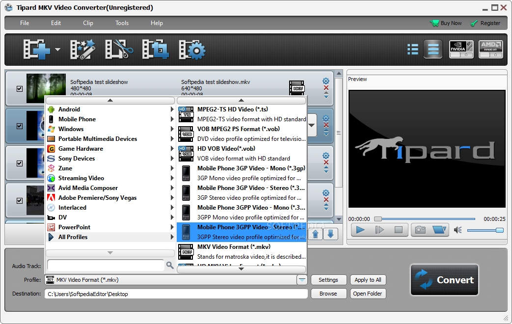Click Move Down arrow button
The height and width of the screenshot is (324, 512).
(x=330, y=234)
